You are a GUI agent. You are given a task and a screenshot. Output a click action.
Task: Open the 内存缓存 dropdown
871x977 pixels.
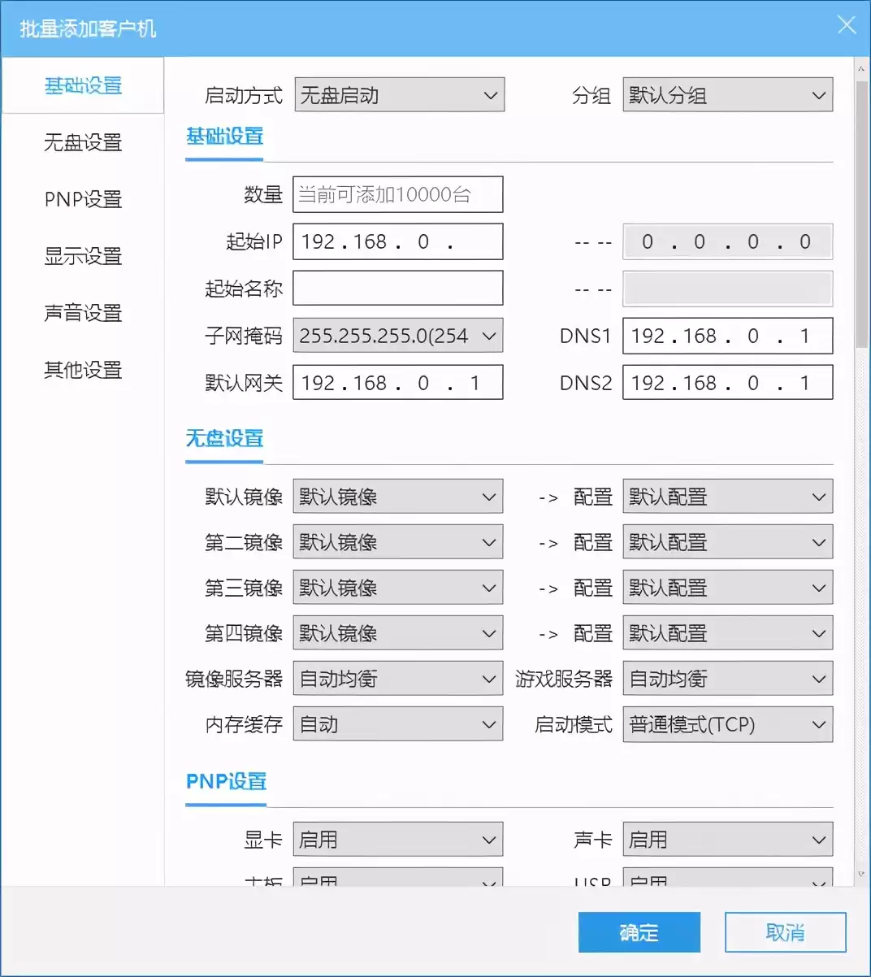click(x=397, y=724)
